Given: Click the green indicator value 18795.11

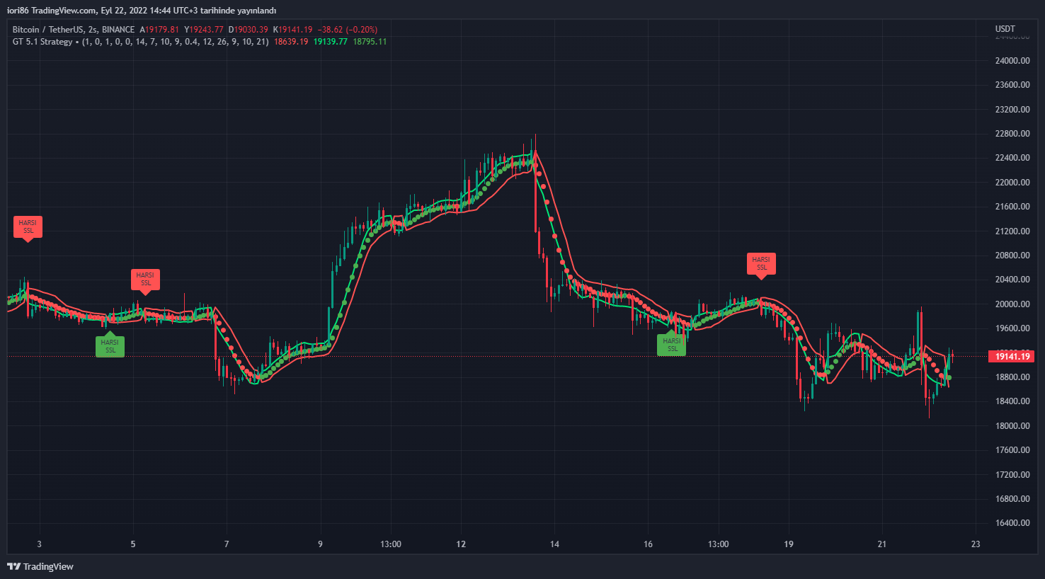Looking at the screenshot, I should point(370,42).
